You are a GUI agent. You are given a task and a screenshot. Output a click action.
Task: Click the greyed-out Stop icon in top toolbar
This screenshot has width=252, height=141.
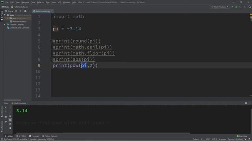[245, 7]
